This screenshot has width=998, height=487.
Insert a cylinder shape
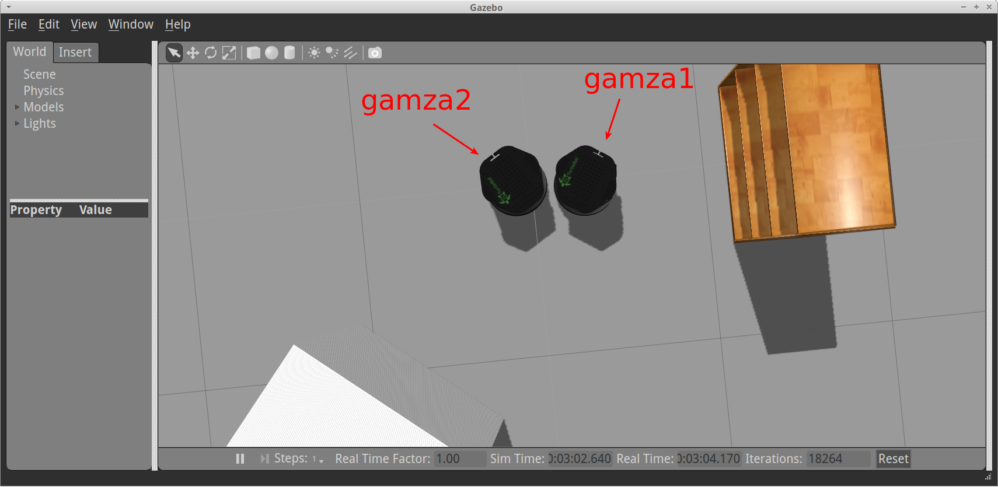(289, 53)
